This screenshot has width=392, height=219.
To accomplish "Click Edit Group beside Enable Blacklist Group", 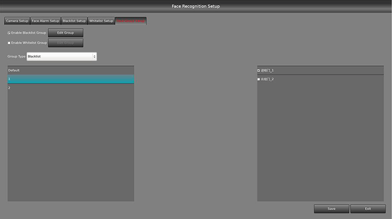I will 66,32.
